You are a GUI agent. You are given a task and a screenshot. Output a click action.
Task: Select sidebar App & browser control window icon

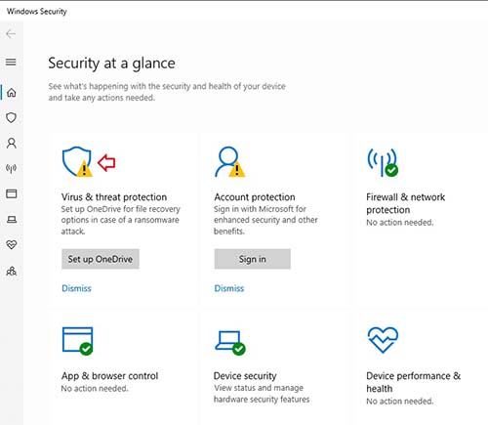click(x=12, y=193)
